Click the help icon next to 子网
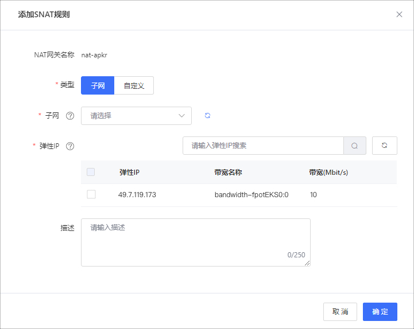Image resolution: width=414 pixels, height=329 pixels. (x=70, y=116)
